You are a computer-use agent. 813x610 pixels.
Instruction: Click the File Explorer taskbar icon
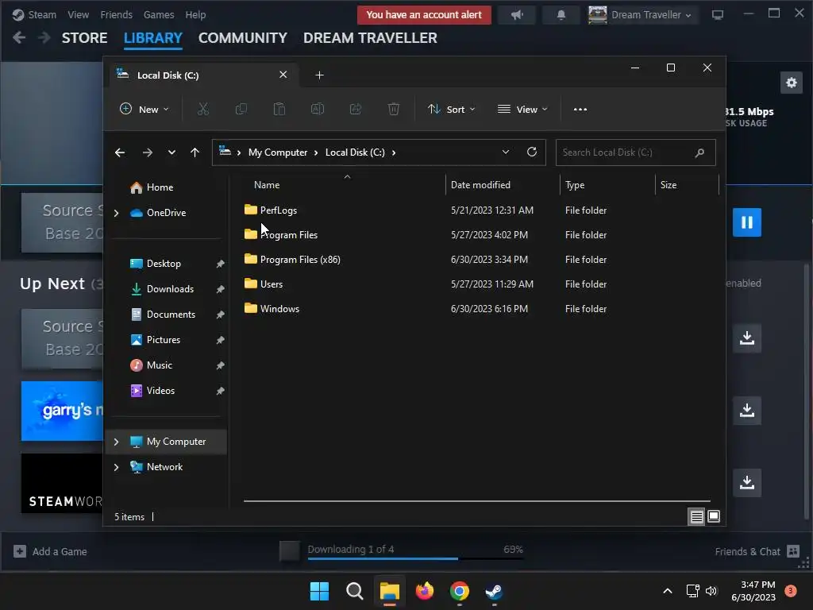(x=389, y=591)
